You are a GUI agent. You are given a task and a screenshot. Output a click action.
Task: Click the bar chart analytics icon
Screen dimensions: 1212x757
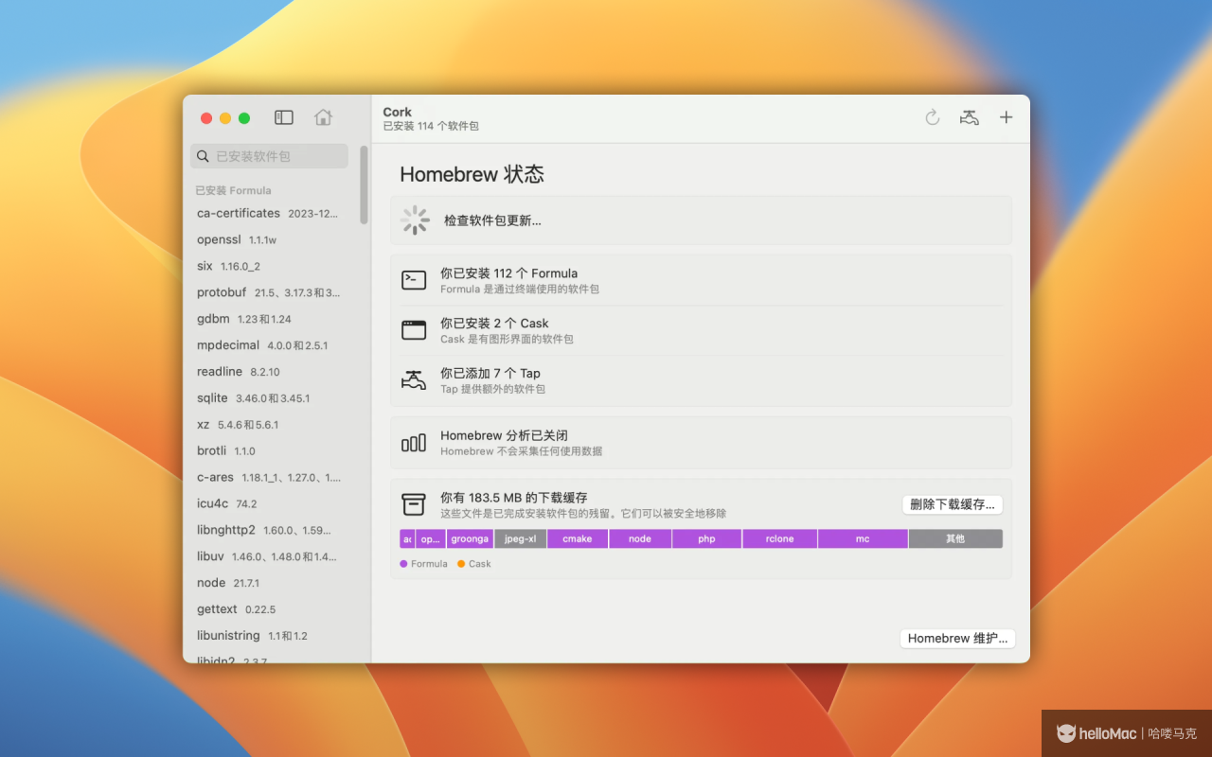coord(414,443)
